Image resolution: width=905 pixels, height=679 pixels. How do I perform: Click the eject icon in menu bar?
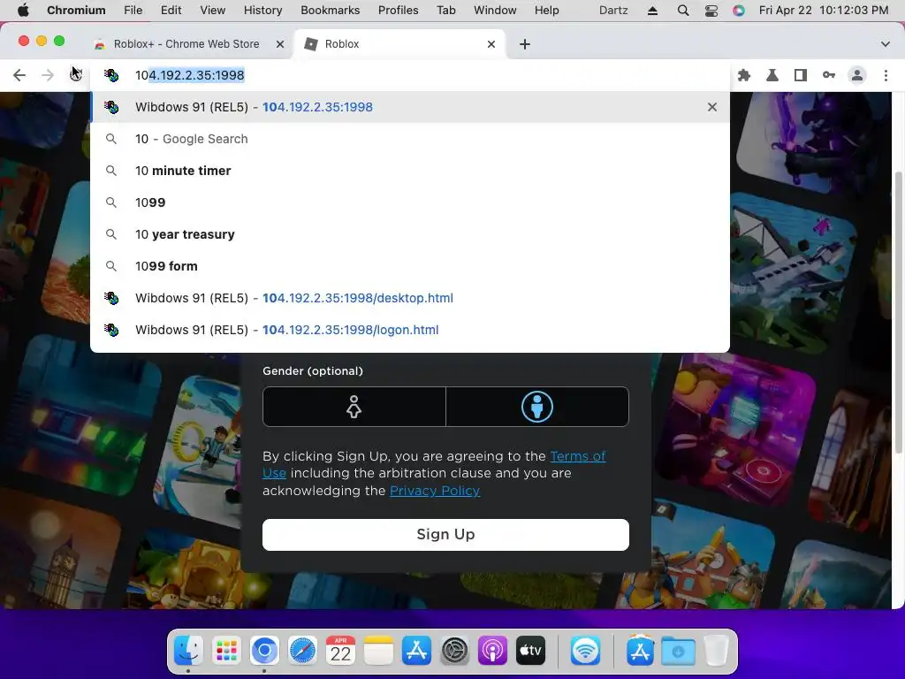pos(653,11)
